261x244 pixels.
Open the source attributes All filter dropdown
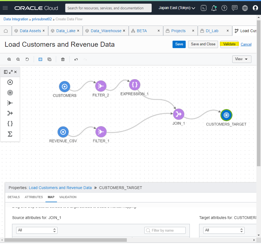click(37, 230)
